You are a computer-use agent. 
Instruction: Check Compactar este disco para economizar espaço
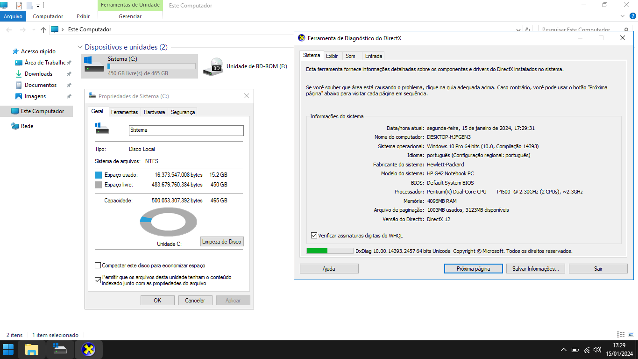[98, 266]
